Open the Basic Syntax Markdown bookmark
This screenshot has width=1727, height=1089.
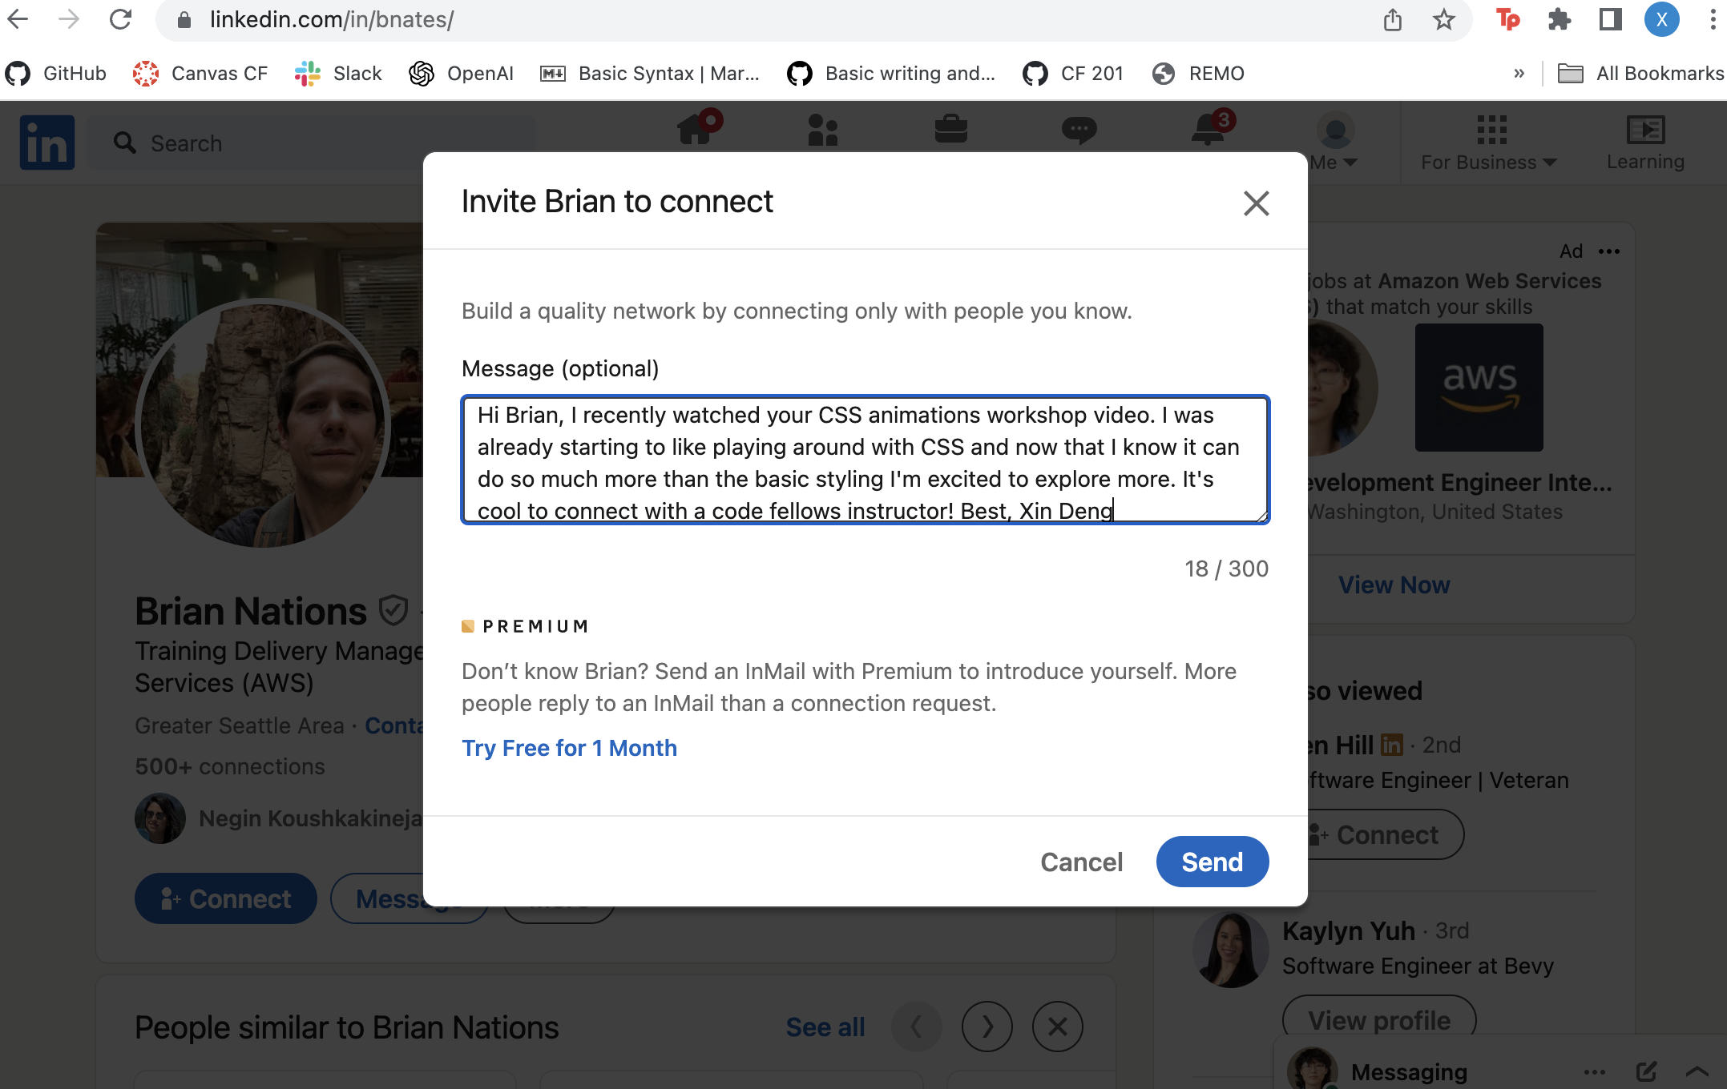[x=650, y=74]
